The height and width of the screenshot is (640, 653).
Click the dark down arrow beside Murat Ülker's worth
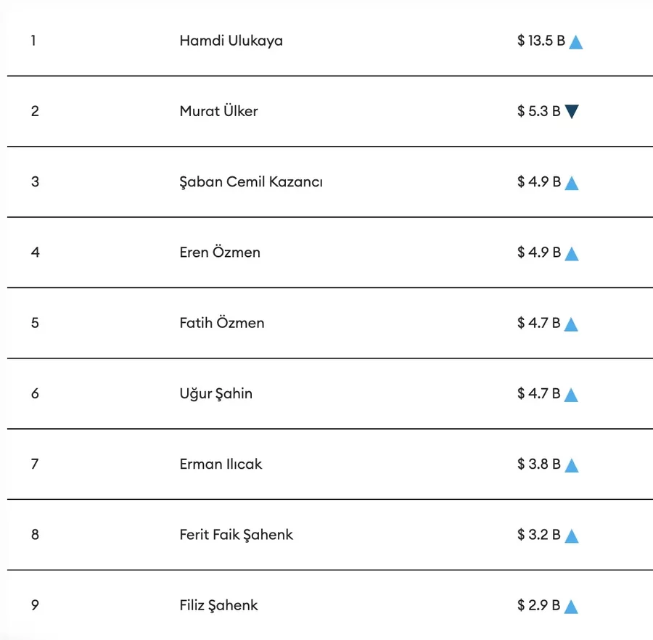572,112
